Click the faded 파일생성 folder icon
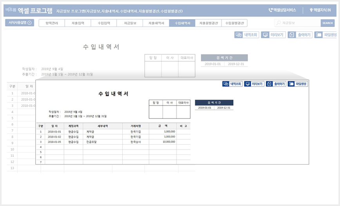Viewport: 340px width, 206px height. coord(318,35)
